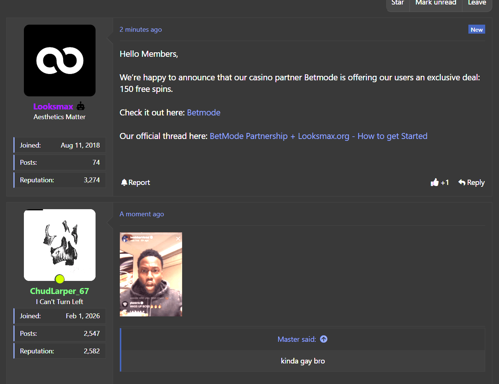Click ChudLarper_67's green online status dot
The image size is (499, 384).
click(x=60, y=279)
